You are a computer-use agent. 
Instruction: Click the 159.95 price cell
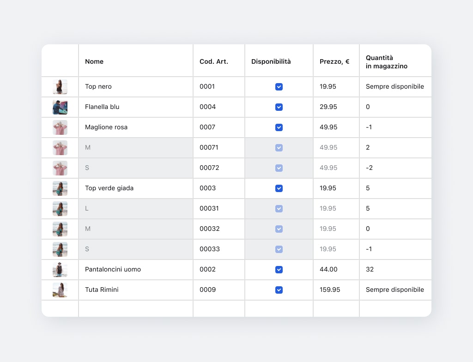tap(330, 290)
